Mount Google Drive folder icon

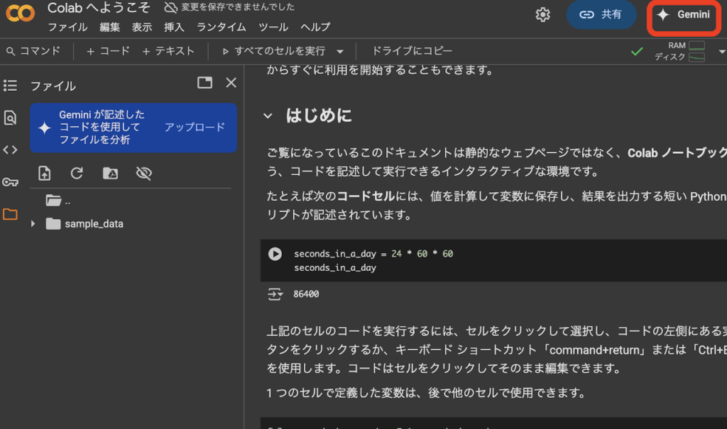click(x=110, y=173)
